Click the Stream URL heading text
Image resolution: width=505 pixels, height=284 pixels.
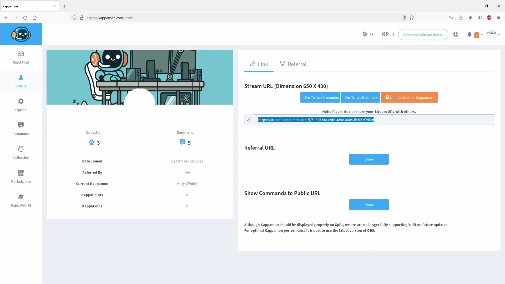pos(286,86)
